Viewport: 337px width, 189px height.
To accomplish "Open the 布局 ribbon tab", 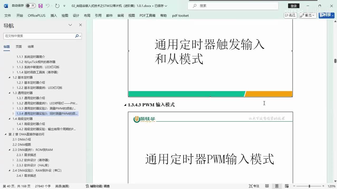I will tap(87, 15).
